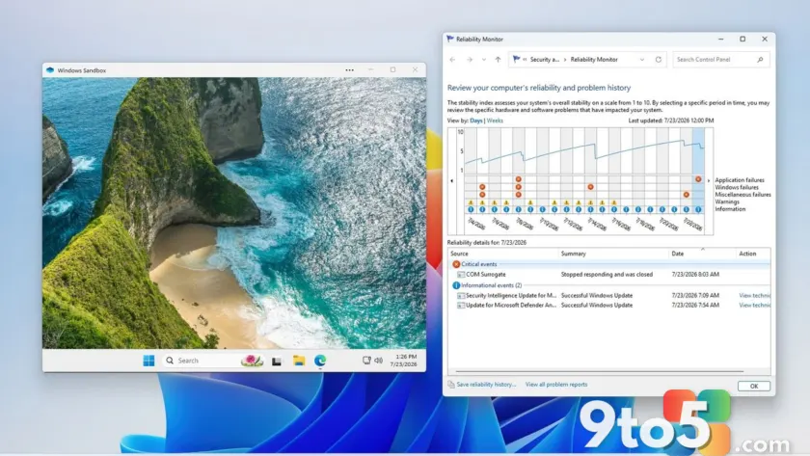
Task: Click the 'Warnings' legend label
Action: (727, 201)
